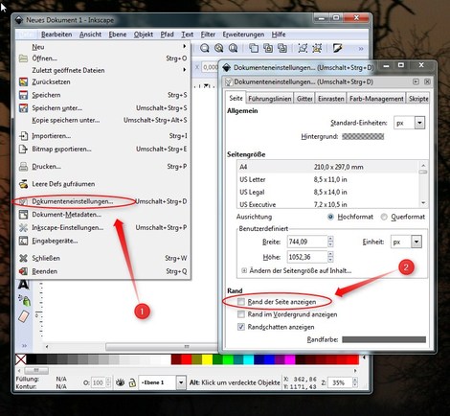Switch to the Farb-Management tab
This screenshot has width=450, height=416.
point(376,99)
